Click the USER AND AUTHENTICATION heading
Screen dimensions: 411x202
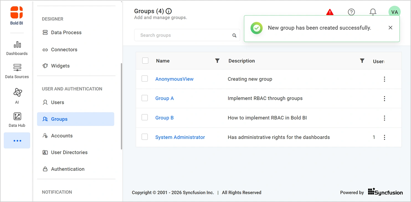72,89
